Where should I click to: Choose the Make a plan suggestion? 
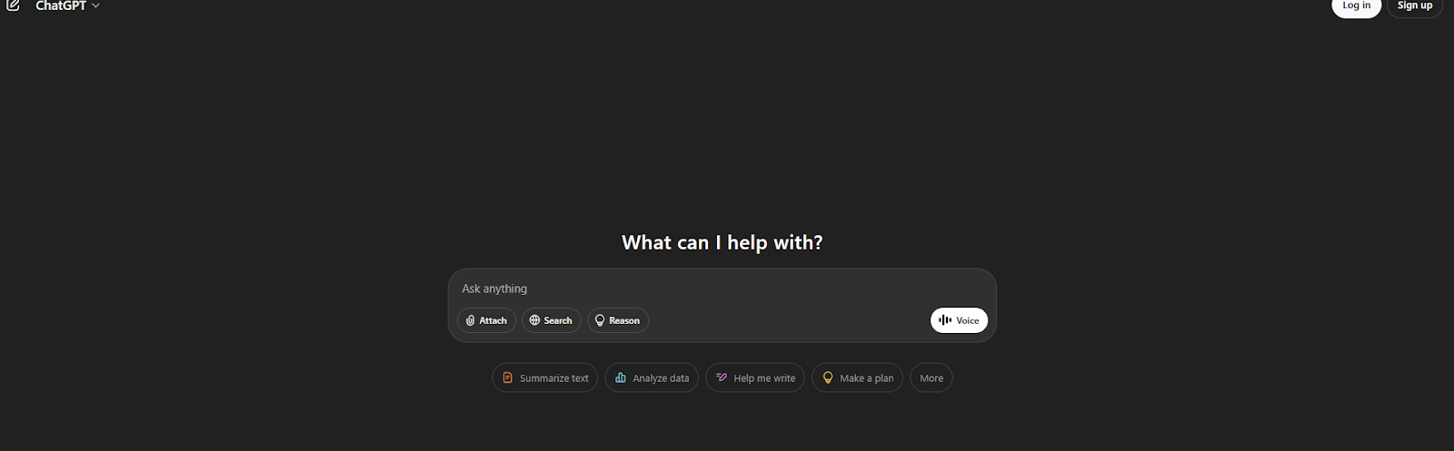[857, 378]
